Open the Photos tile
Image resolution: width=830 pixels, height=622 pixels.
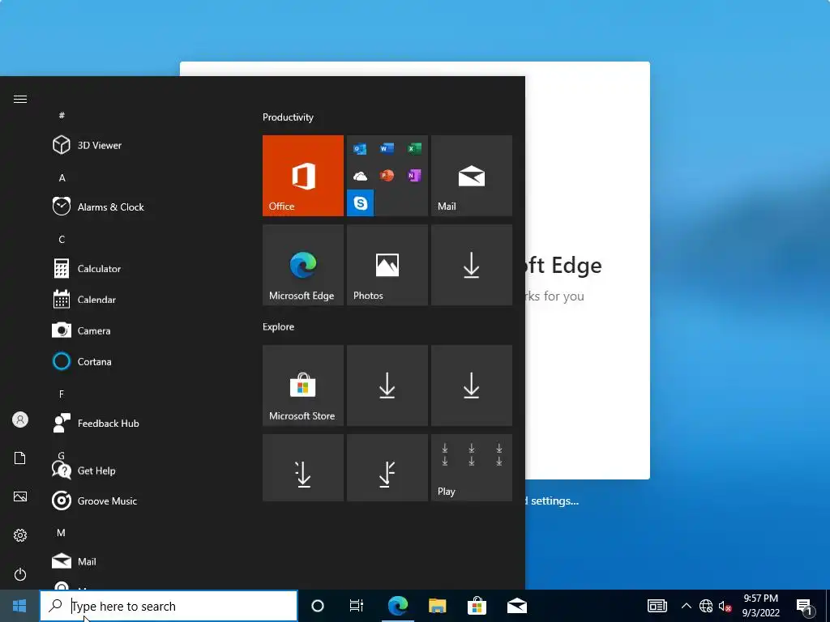[387, 265]
